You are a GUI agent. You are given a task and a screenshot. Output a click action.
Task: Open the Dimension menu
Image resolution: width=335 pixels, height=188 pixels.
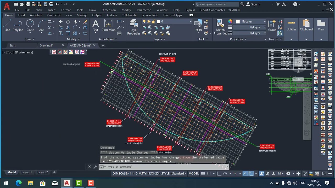[x=109, y=10]
